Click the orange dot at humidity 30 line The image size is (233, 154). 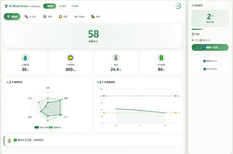(x=104, y=113)
